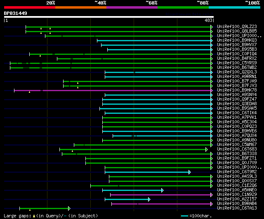The height and width of the screenshot is (219, 264).
Task: Click the yellow gap marker under B9HK78 bar
Action: [x=29, y=92]
